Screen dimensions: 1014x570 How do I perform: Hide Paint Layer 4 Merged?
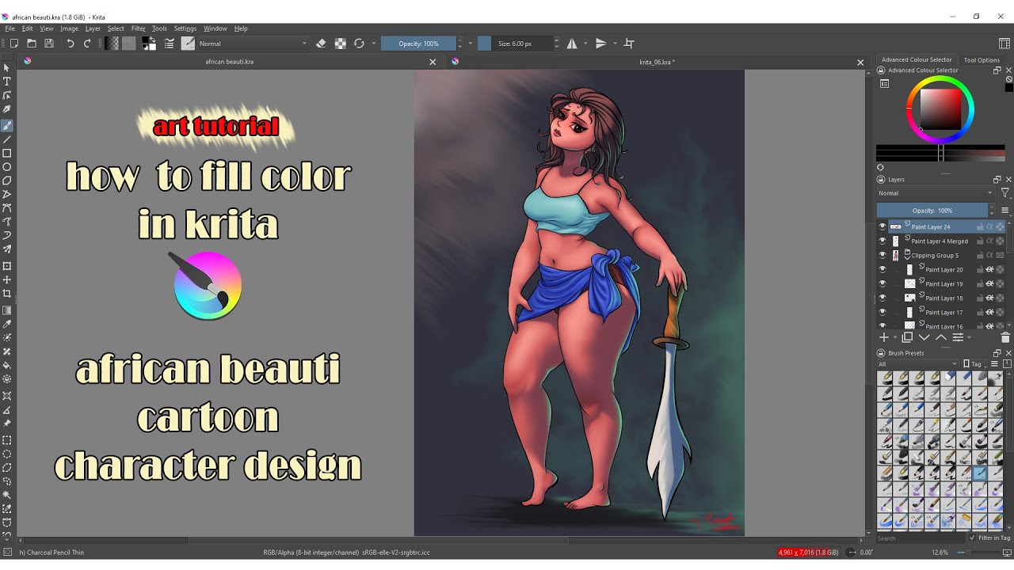(882, 241)
